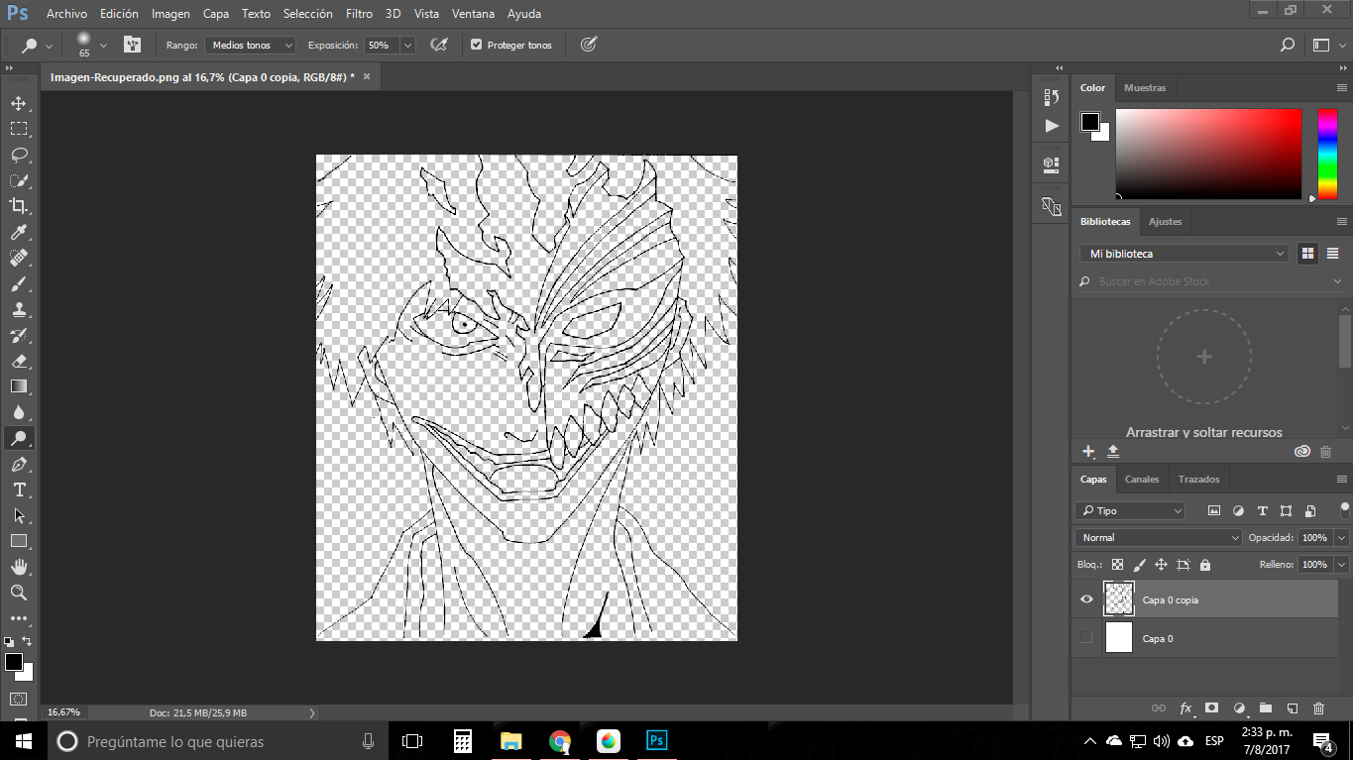Open Exposición slider dropdown arrow
1353x760 pixels.
407,45
